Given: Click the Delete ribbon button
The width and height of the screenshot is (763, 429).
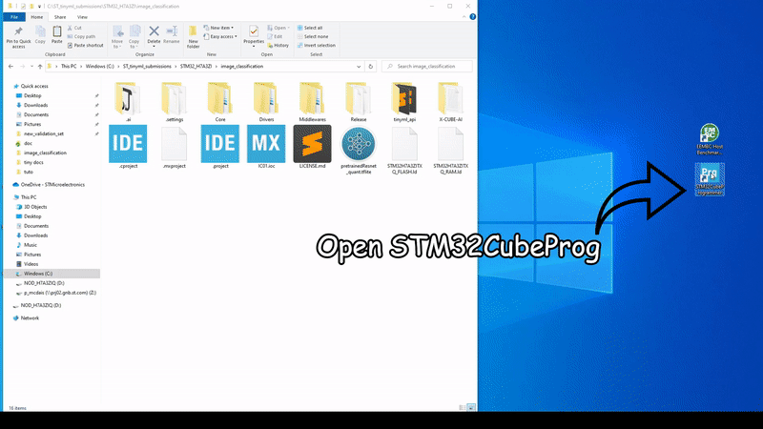Looking at the screenshot, I should (154, 35).
